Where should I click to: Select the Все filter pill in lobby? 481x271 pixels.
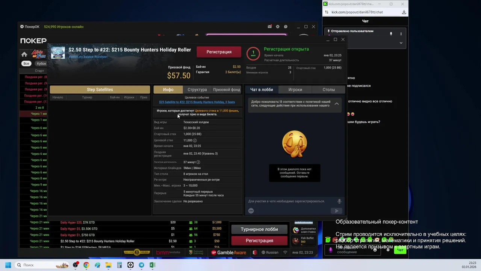[26, 64]
